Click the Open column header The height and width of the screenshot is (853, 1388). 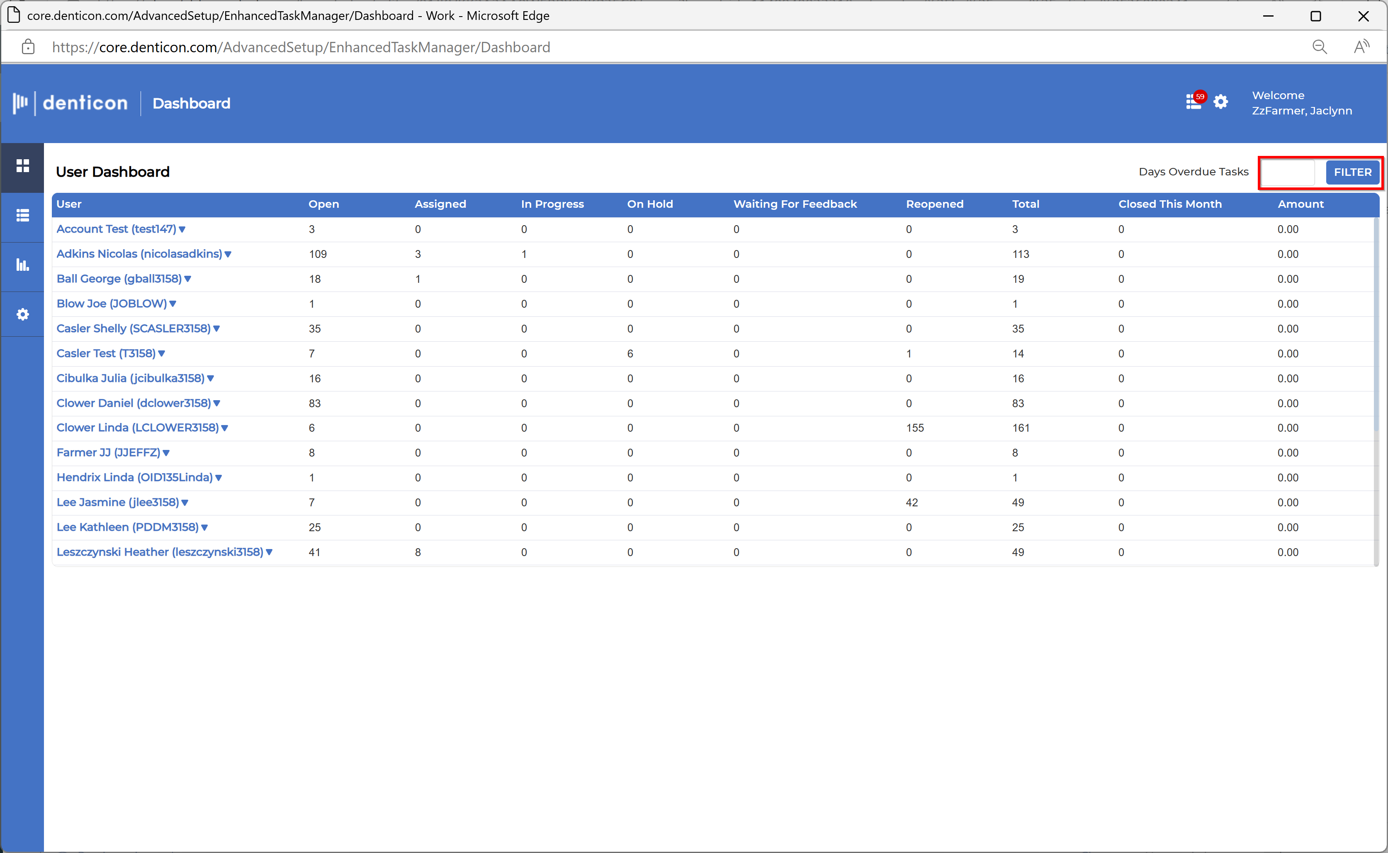[324, 204]
